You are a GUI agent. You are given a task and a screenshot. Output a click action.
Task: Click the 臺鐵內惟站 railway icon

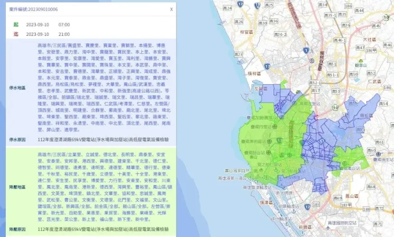pos(275,127)
